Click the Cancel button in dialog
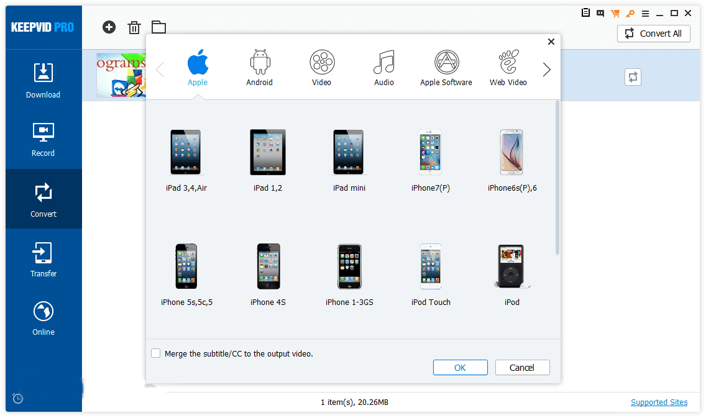 click(522, 367)
